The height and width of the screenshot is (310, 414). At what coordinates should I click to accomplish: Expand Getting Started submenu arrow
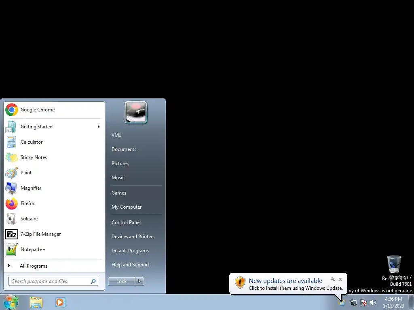point(99,127)
